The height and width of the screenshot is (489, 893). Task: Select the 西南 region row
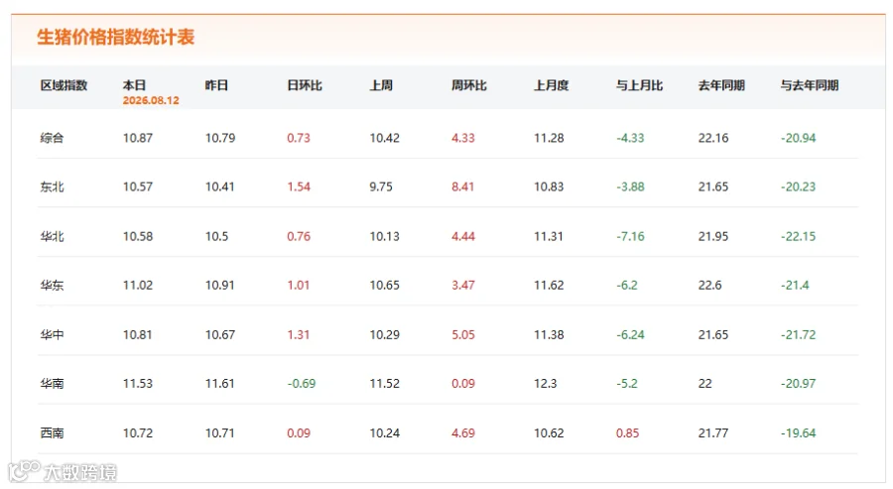[x=447, y=433]
